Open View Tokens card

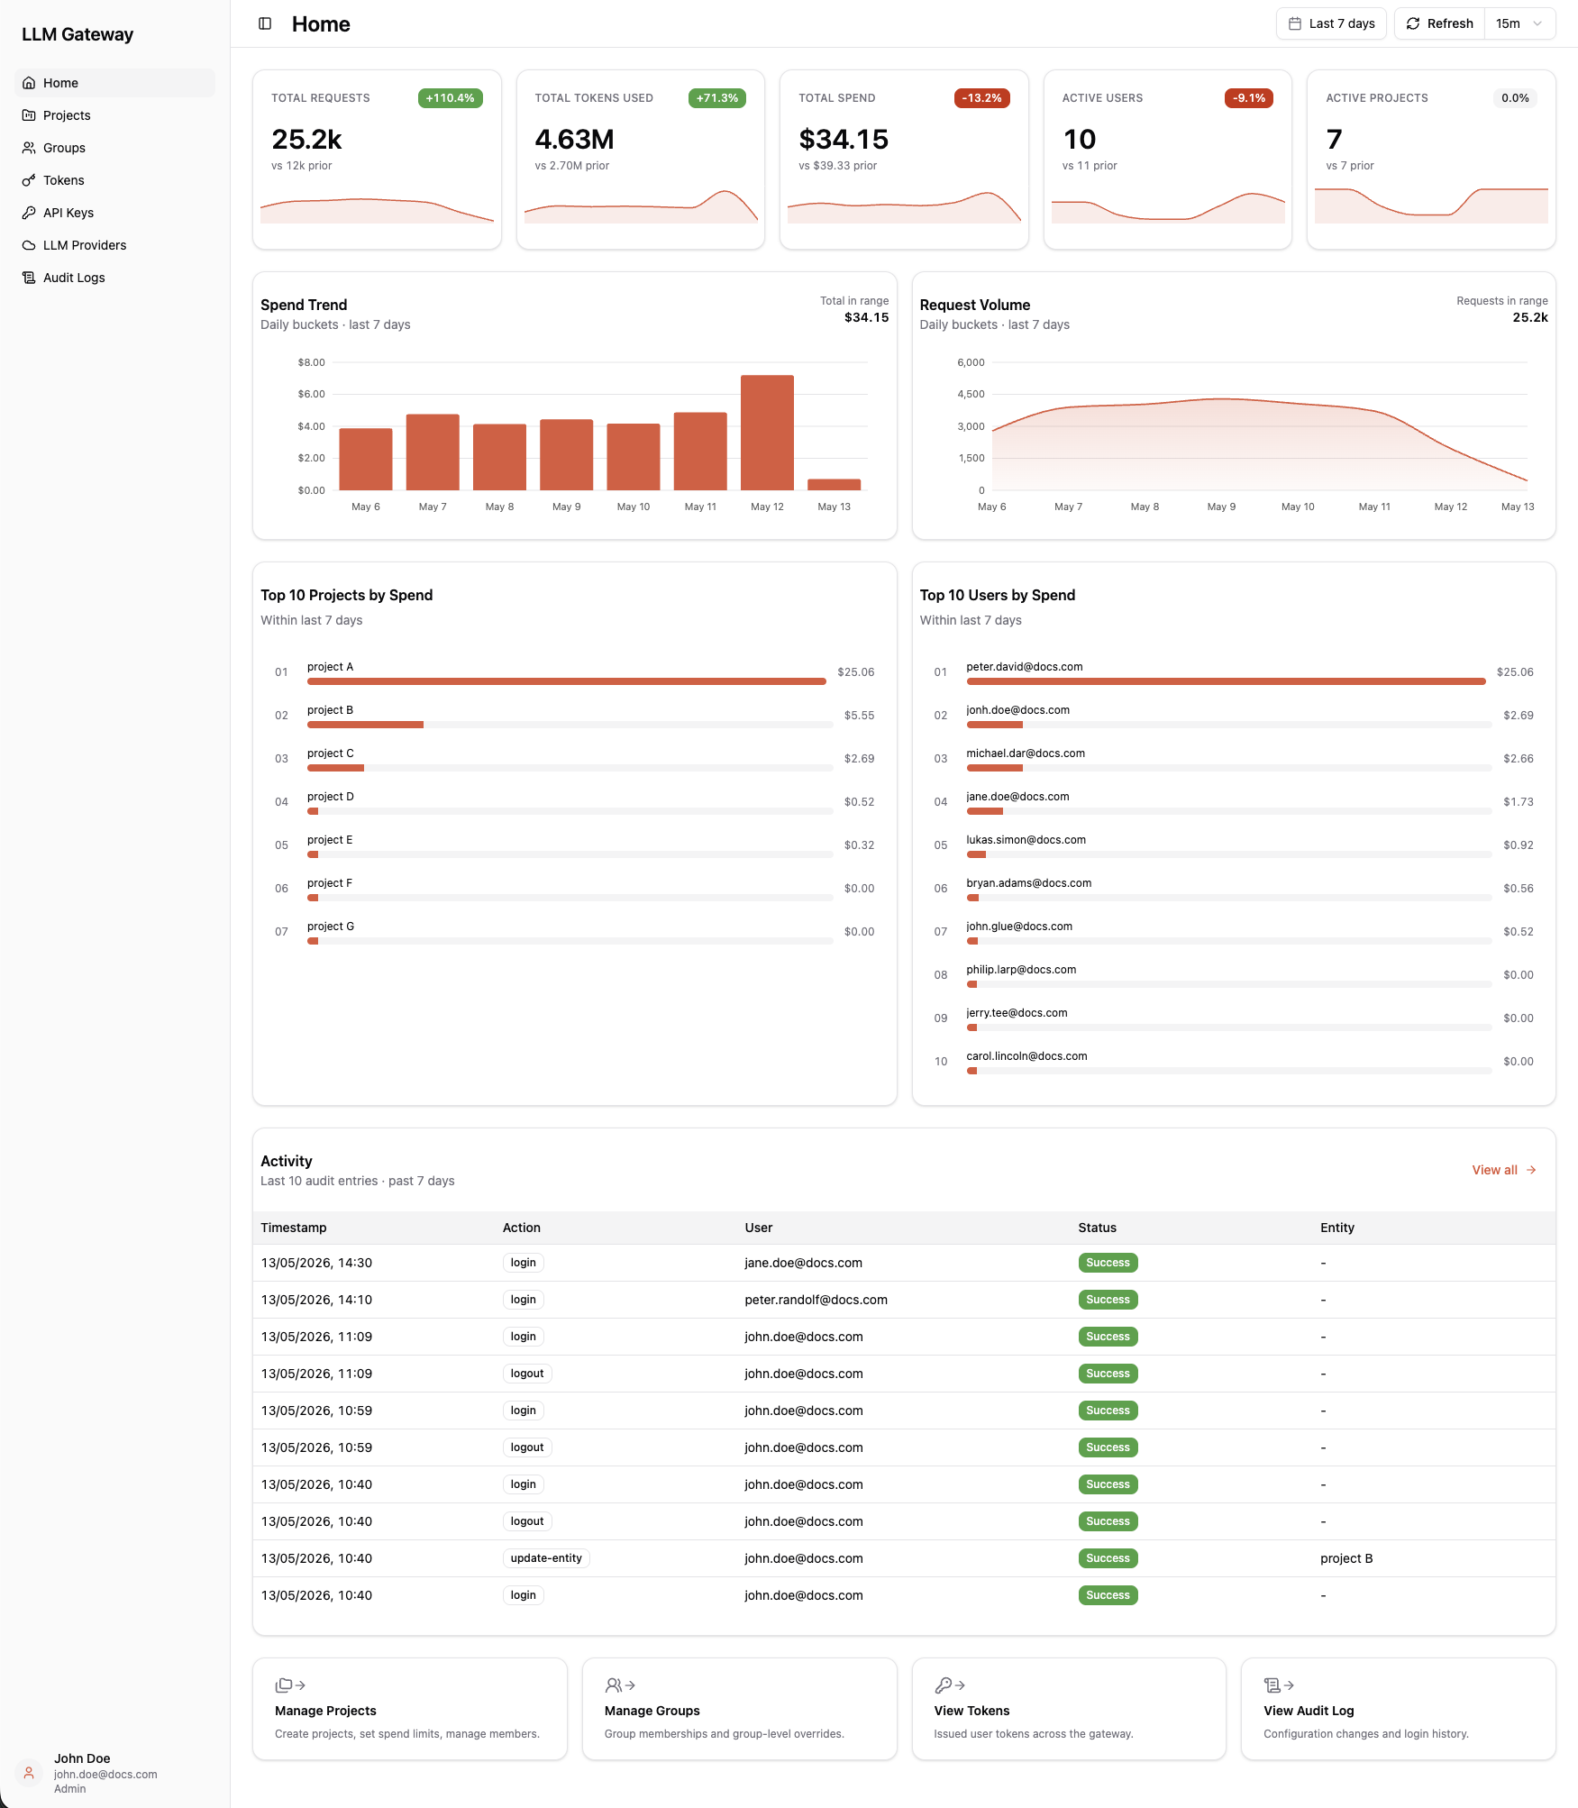pyautogui.click(x=1069, y=1709)
